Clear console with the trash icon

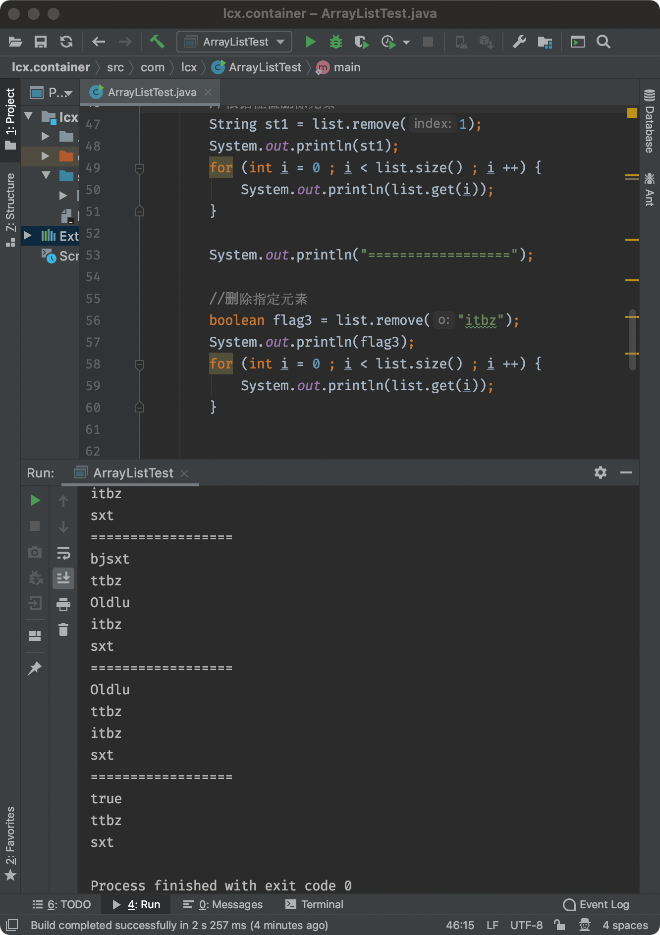click(x=63, y=629)
